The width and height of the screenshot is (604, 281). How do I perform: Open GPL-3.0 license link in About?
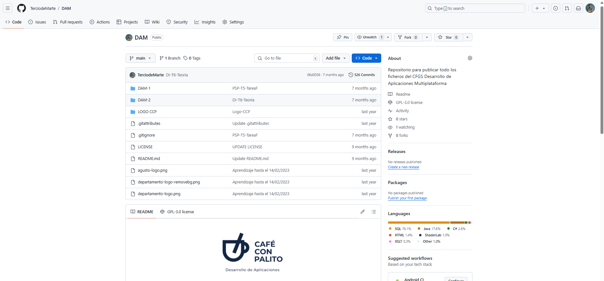pos(405,103)
